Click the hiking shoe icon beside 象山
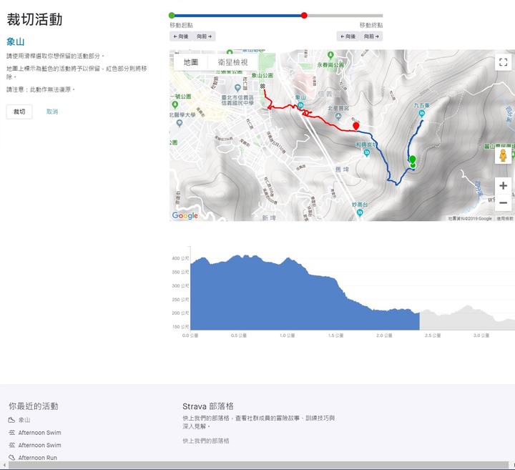 pyautogui.click(x=11, y=420)
